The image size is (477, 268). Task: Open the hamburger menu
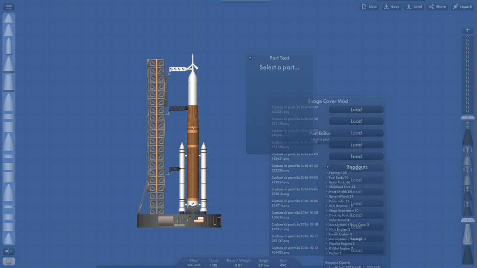coord(9,7)
